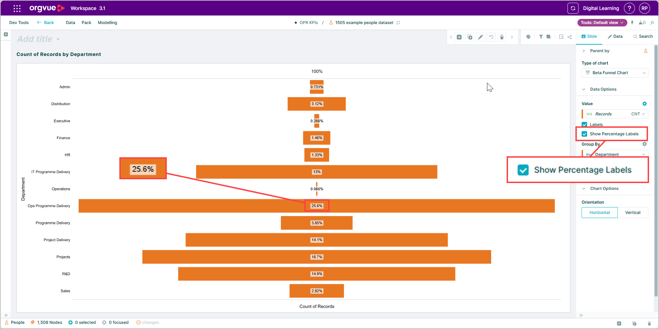The image size is (659, 329).
Task: Select Horizontal orientation
Action: point(599,213)
